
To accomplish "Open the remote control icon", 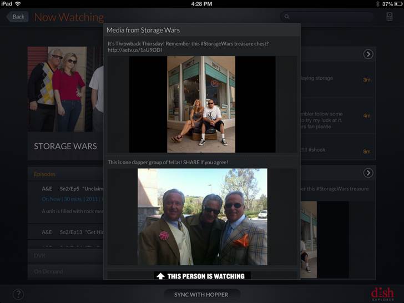I will (390, 17).
